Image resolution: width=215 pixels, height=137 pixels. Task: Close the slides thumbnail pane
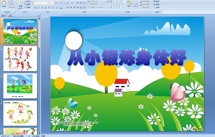(x=39, y=16)
